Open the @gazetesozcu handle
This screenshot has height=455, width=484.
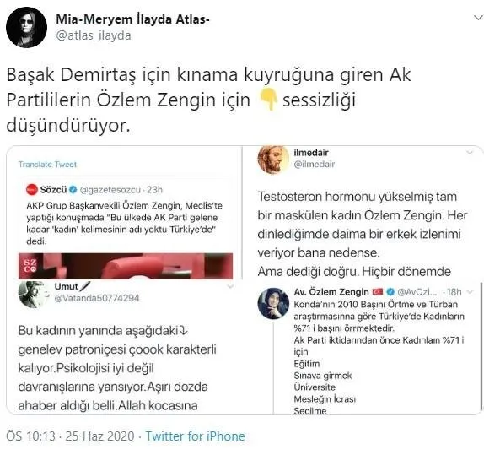click(x=110, y=189)
